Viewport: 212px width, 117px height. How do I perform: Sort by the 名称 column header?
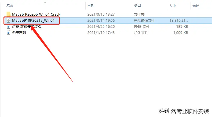click(9, 6)
